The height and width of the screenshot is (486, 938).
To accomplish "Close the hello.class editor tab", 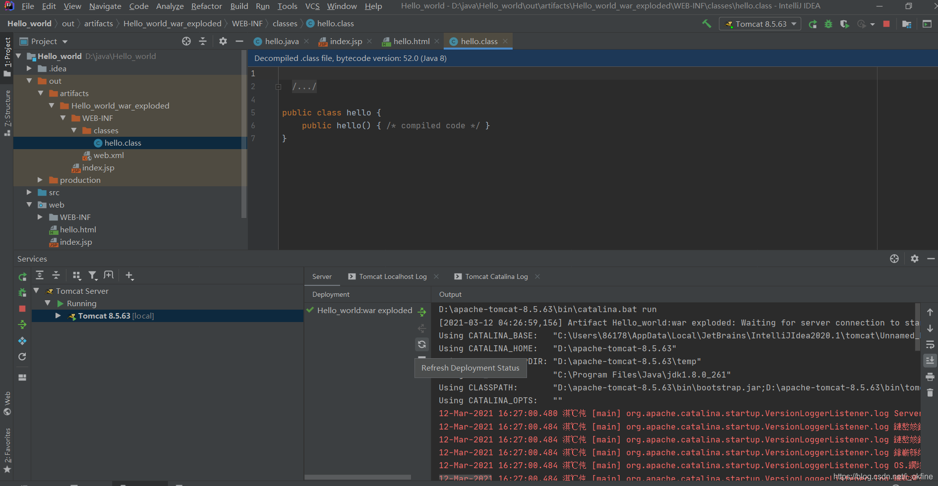I will point(505,41).
